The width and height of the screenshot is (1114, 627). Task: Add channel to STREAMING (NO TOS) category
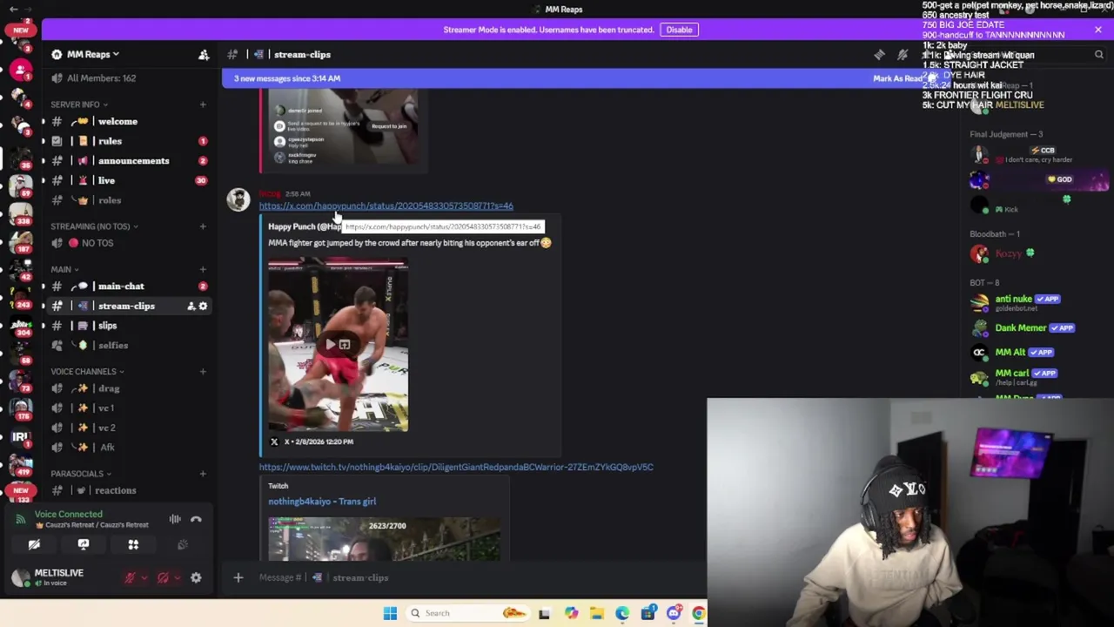[203, 226]
